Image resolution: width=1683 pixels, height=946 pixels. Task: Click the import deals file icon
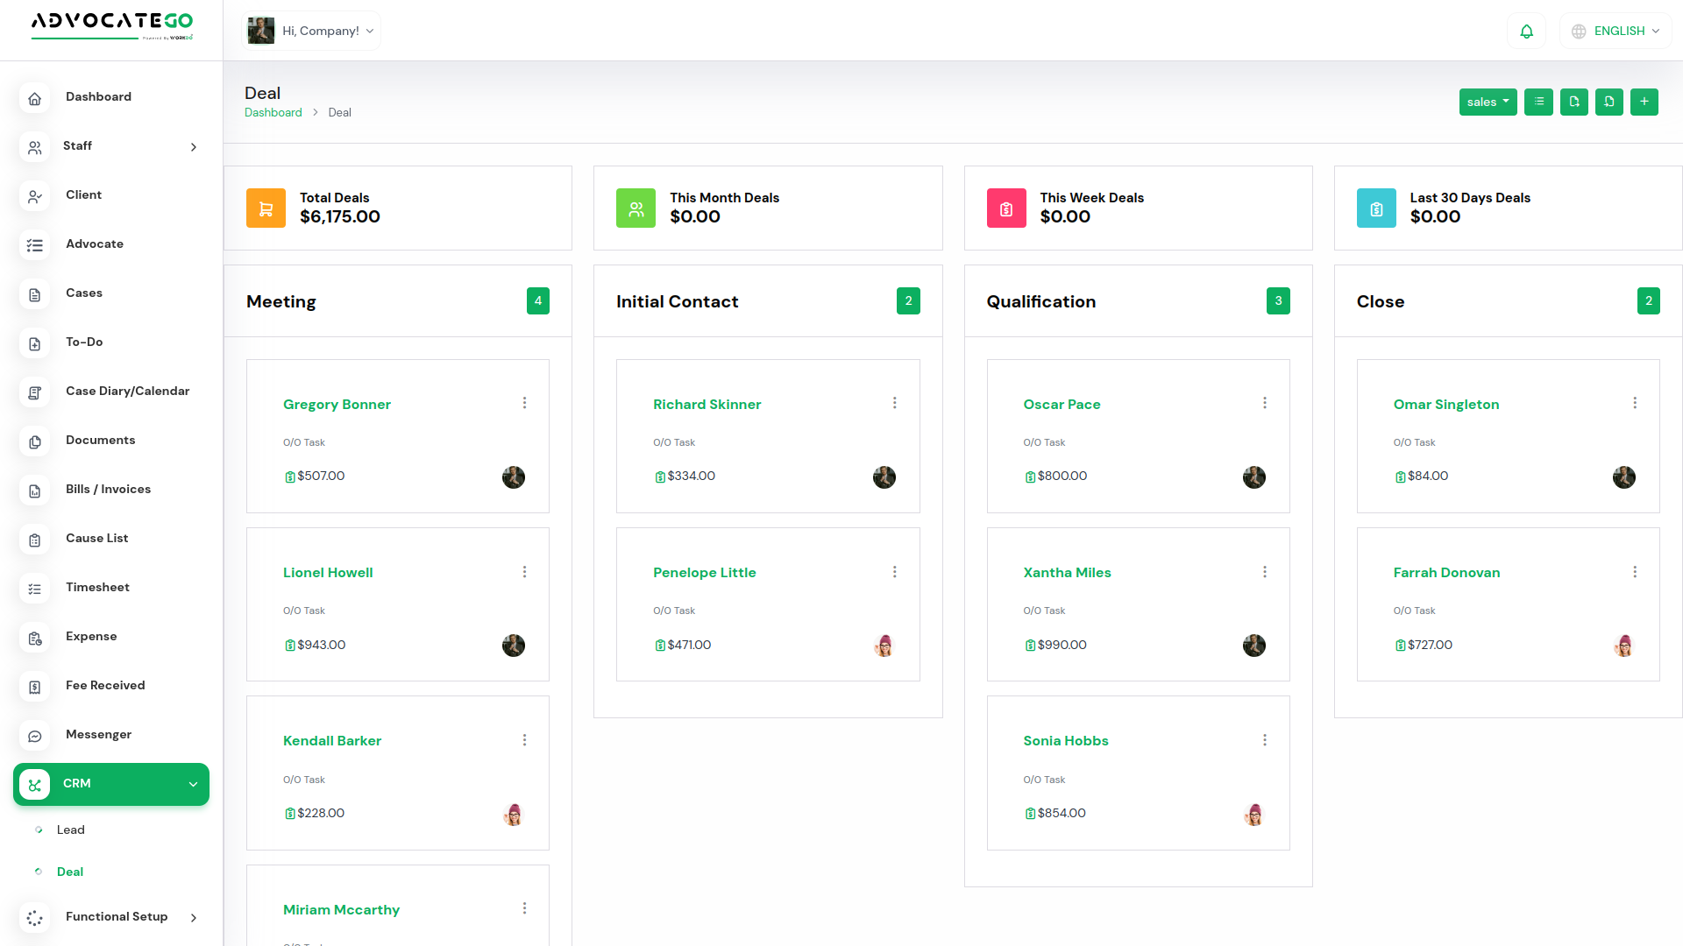click(x=1609, y=102)
